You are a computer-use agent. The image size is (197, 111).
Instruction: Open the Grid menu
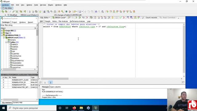17,5
